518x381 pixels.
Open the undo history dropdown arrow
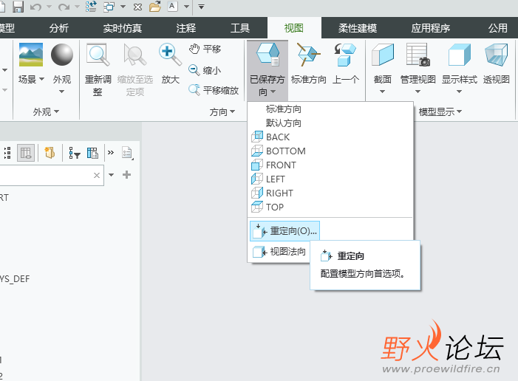[x=49, y=7]
